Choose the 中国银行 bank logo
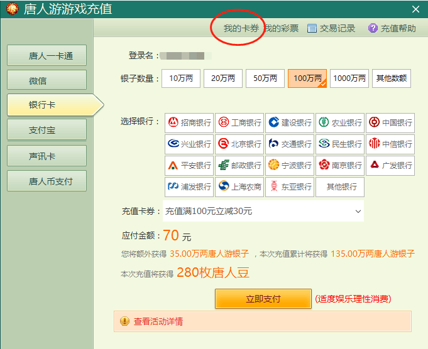The height and width of the screenshot is (349, 428). [x=390, y=123]
